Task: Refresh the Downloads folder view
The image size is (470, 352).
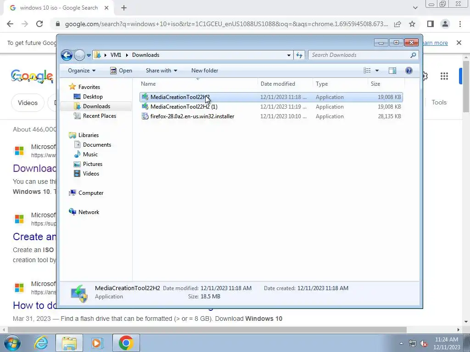Action: pos(299,55)
